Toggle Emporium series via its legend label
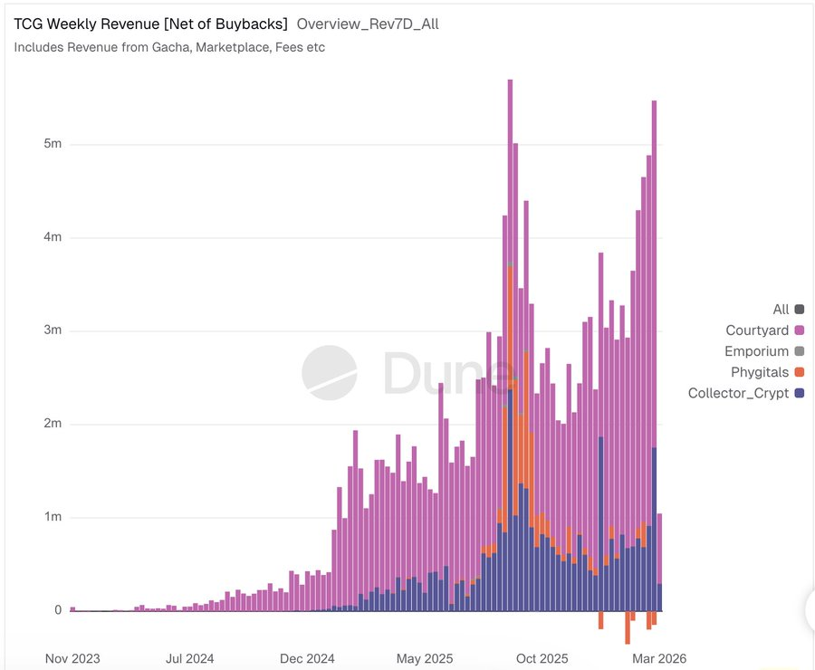 [x=756, y=351]
